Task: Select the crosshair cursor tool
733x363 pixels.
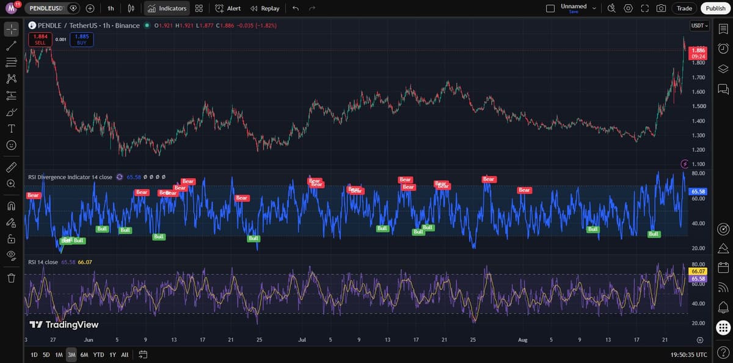Action: coord(11,29)
